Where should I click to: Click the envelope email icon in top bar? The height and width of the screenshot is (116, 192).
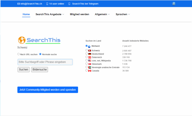point(19,4)
